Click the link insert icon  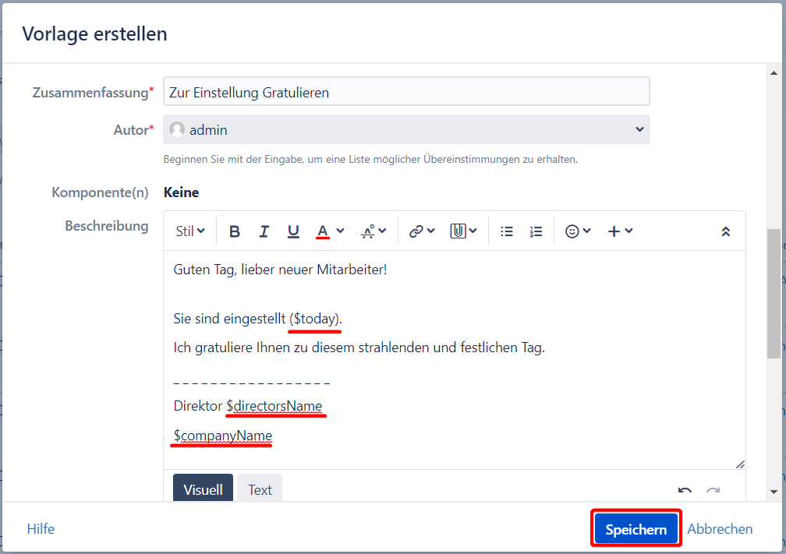[416, 231]
